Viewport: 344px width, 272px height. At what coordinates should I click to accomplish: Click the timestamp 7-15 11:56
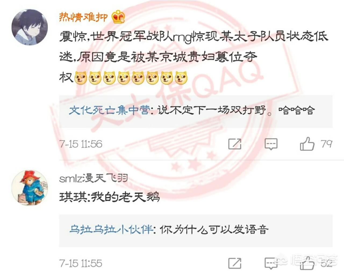[x=81, y=144]
